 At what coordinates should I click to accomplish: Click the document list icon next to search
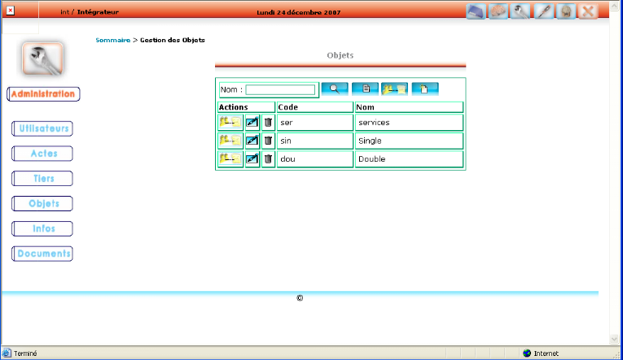click(x=365, y=89)
